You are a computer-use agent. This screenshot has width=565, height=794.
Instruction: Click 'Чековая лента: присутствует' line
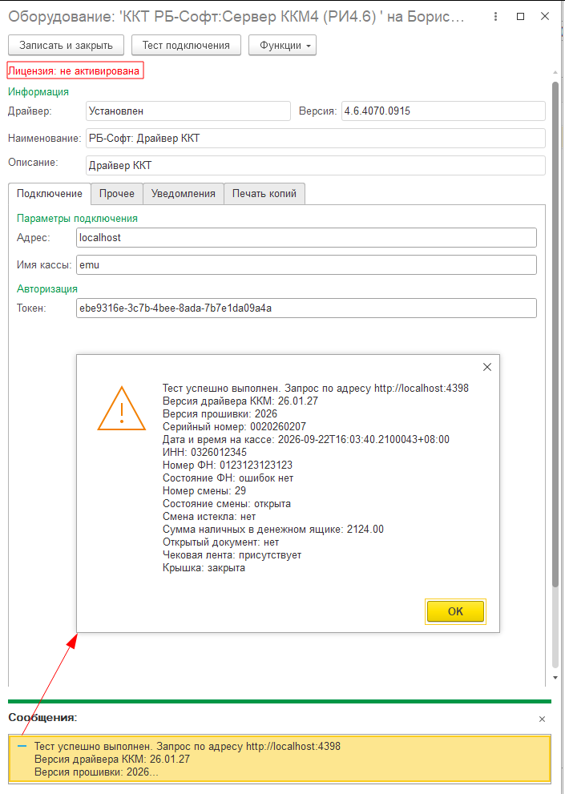pyautogui.click(x=232, y=555)
